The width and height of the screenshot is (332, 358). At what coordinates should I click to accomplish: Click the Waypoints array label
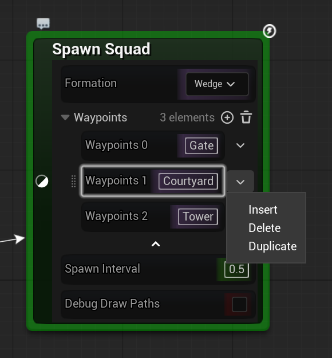[x=100, y=117]
